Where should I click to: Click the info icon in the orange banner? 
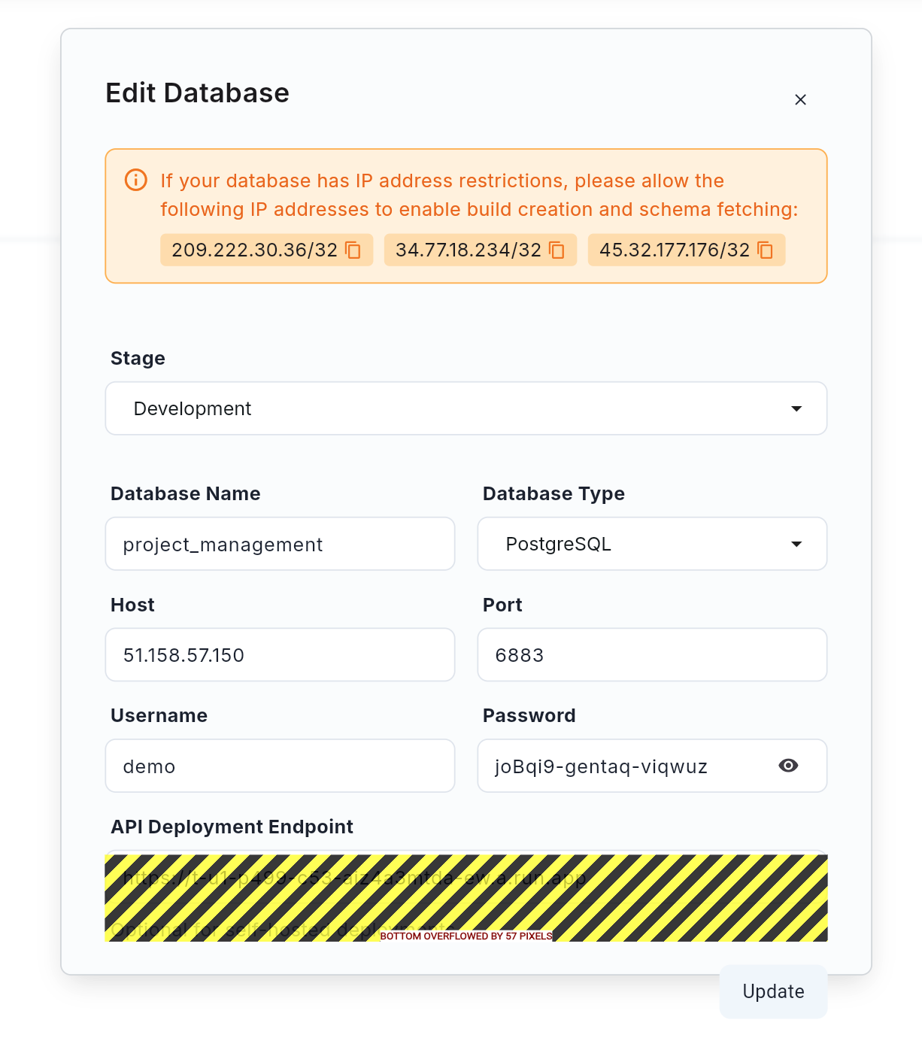(135, 181)
